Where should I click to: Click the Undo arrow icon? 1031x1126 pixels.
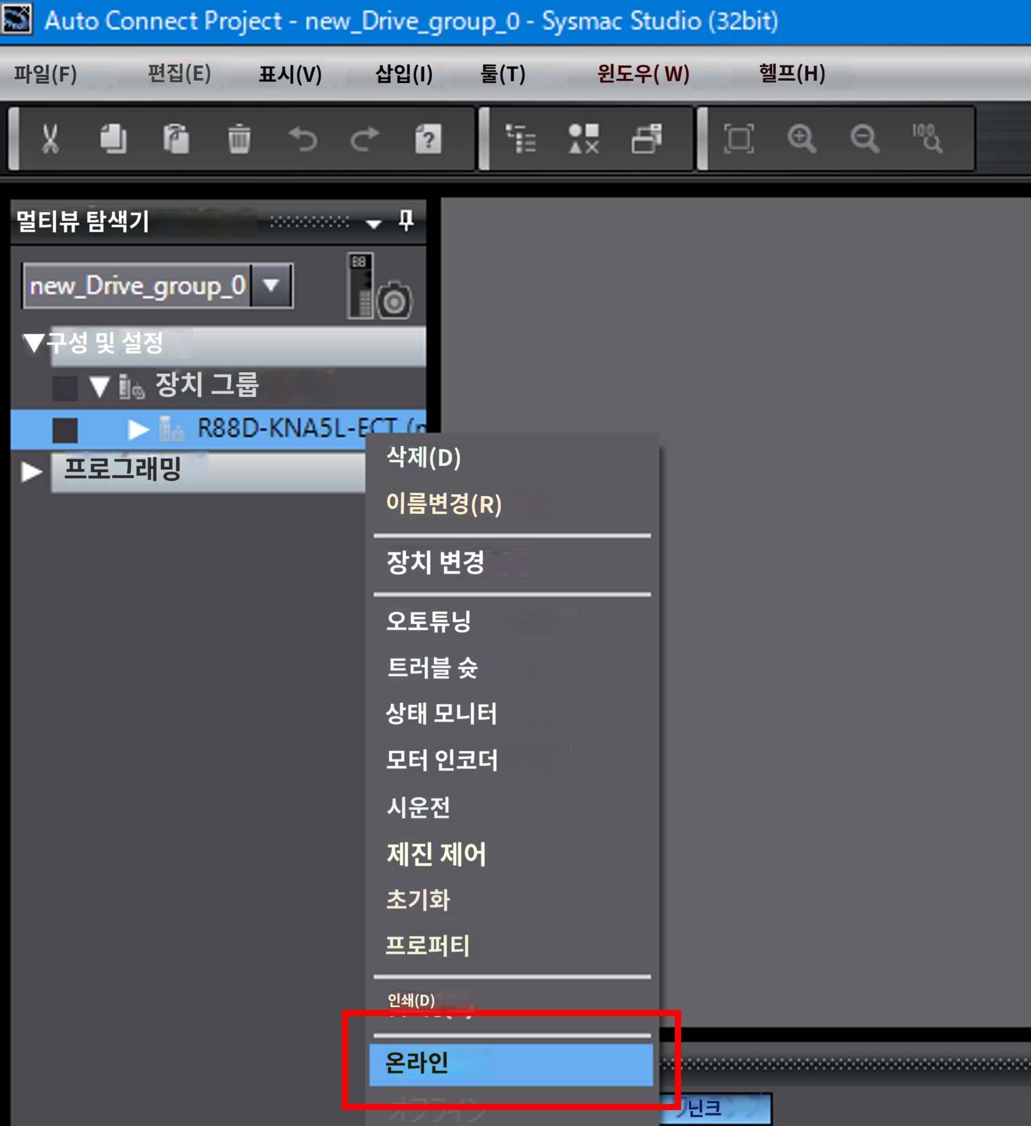point(303,139)
